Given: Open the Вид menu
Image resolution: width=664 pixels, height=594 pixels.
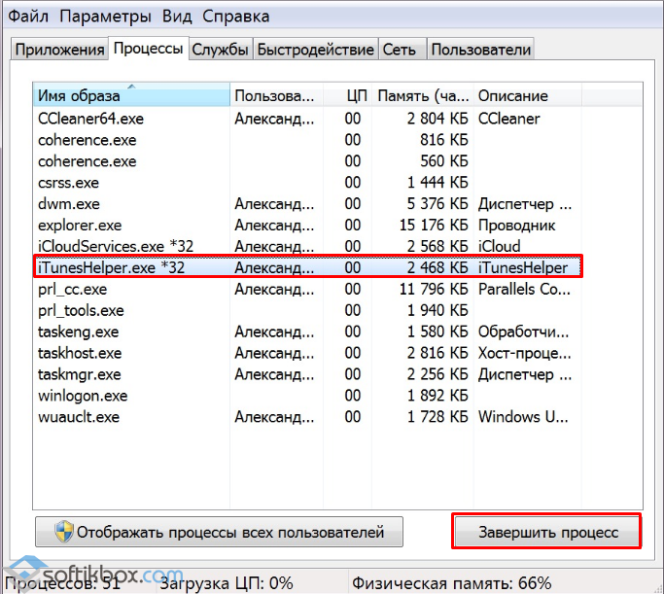Looking at the screenshot, I should tap(177, 17).
